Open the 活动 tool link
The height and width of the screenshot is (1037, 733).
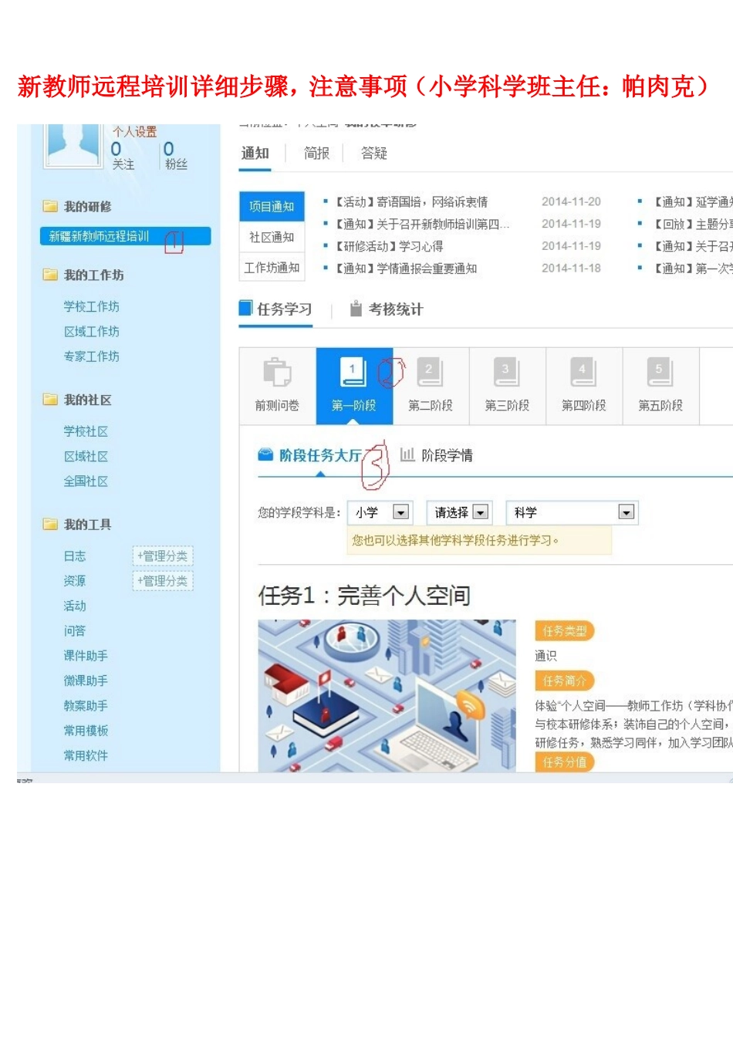pyautogui.click(x=75, y=606)
